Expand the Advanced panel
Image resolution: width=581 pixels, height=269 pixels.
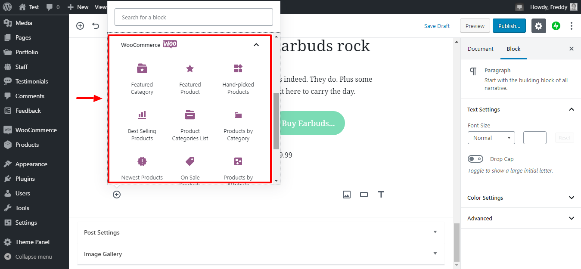click(x=521, y=219)
